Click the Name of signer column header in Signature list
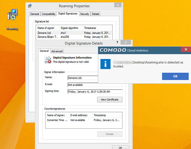Viewport: 191px width, 149px height. (x=47, y=28)
